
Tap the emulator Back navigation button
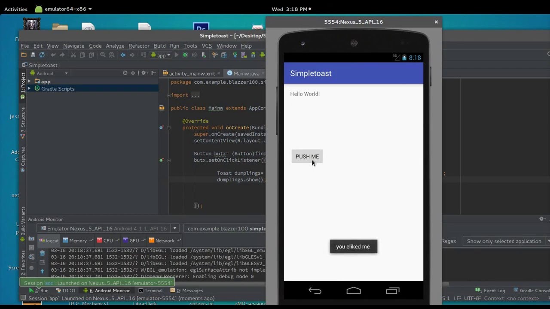pos(315,291)
